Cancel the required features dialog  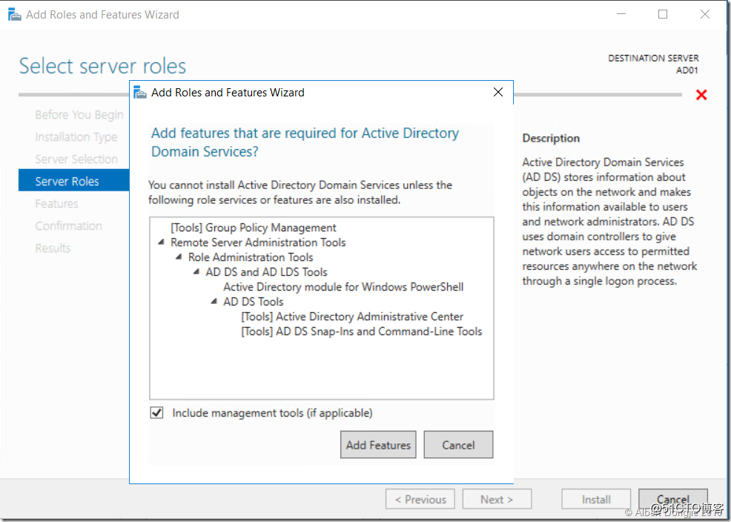(x=458, y=445)
